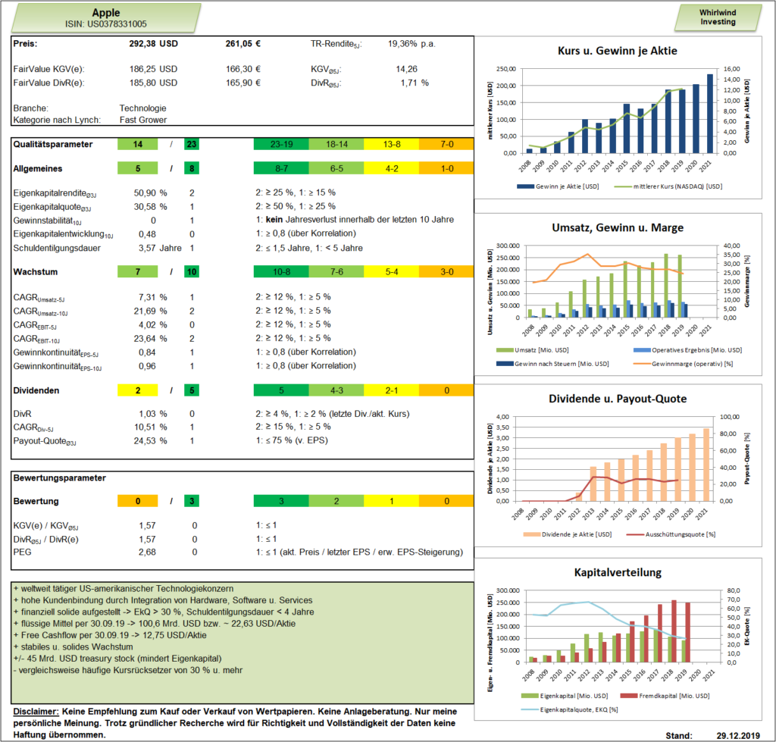This screenshot has width=776, height=742.
Task: Select FairValue KGV(e) value 186,25 USD
Action: pos(153,69)
